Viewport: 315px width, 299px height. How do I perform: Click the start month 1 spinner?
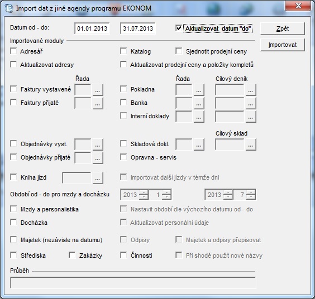click(x=160, y=195)
